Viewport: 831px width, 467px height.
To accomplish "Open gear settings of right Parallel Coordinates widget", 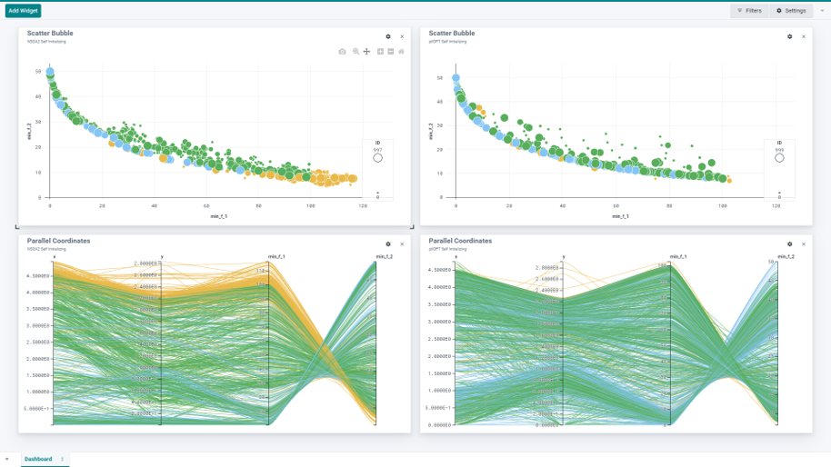I will pos(790,243).
